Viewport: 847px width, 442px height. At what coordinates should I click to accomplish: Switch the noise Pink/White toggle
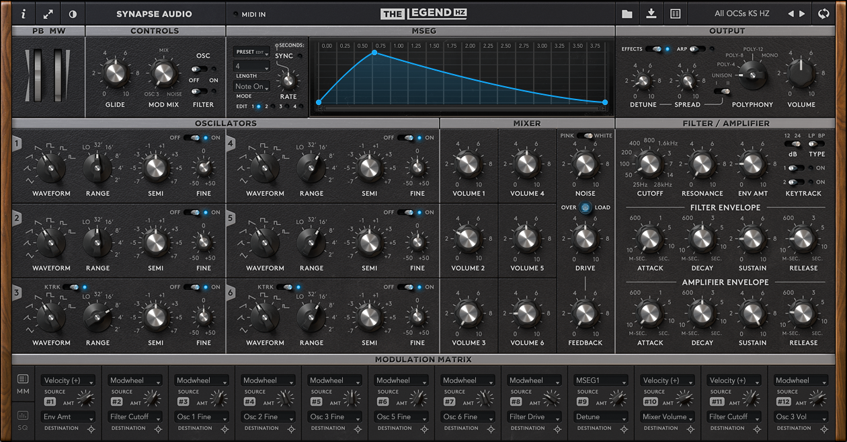tap(585, 136)
